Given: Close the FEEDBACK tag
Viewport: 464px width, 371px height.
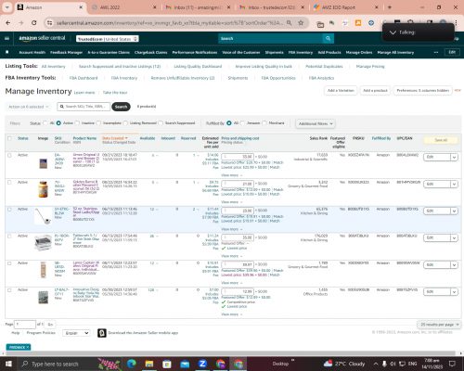Looking at the screenshot, I should (28, 347).
